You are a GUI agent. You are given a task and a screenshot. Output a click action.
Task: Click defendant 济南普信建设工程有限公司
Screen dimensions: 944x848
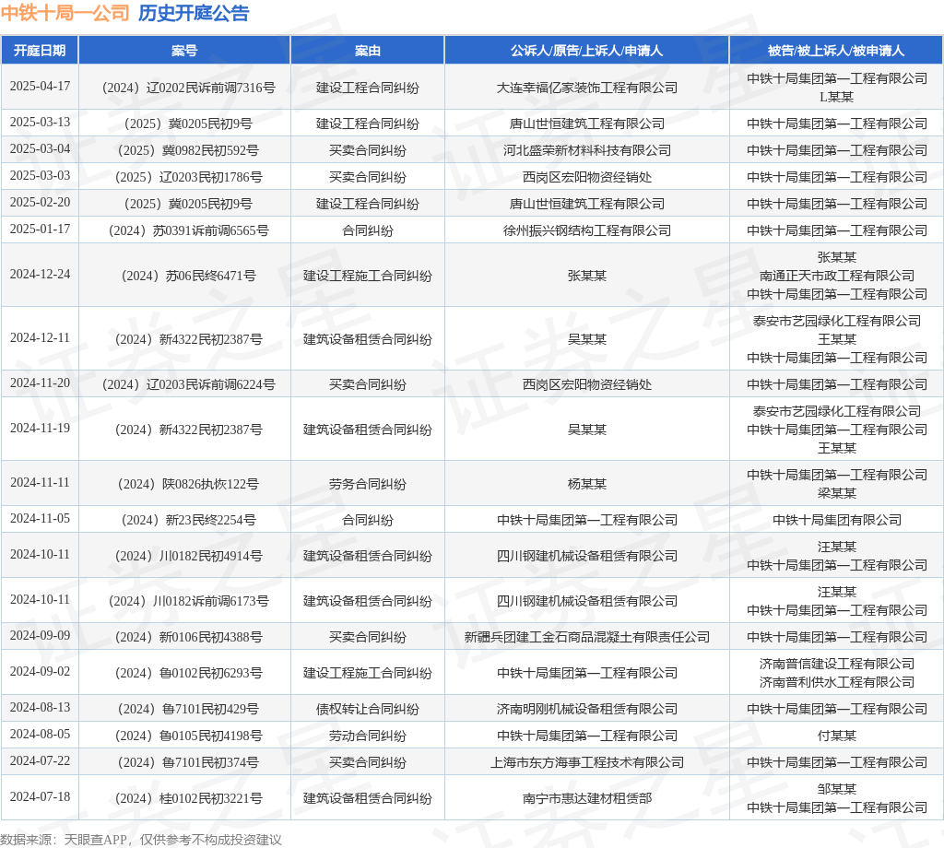click(x=836, y=664)
